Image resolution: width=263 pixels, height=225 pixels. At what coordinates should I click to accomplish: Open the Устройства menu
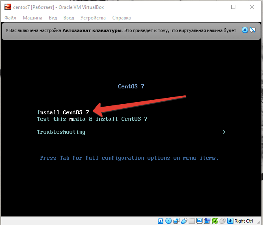click(x=93, y=18)
